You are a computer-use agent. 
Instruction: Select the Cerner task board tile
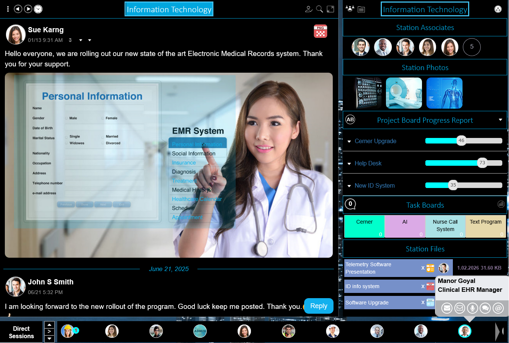point(364,226)
